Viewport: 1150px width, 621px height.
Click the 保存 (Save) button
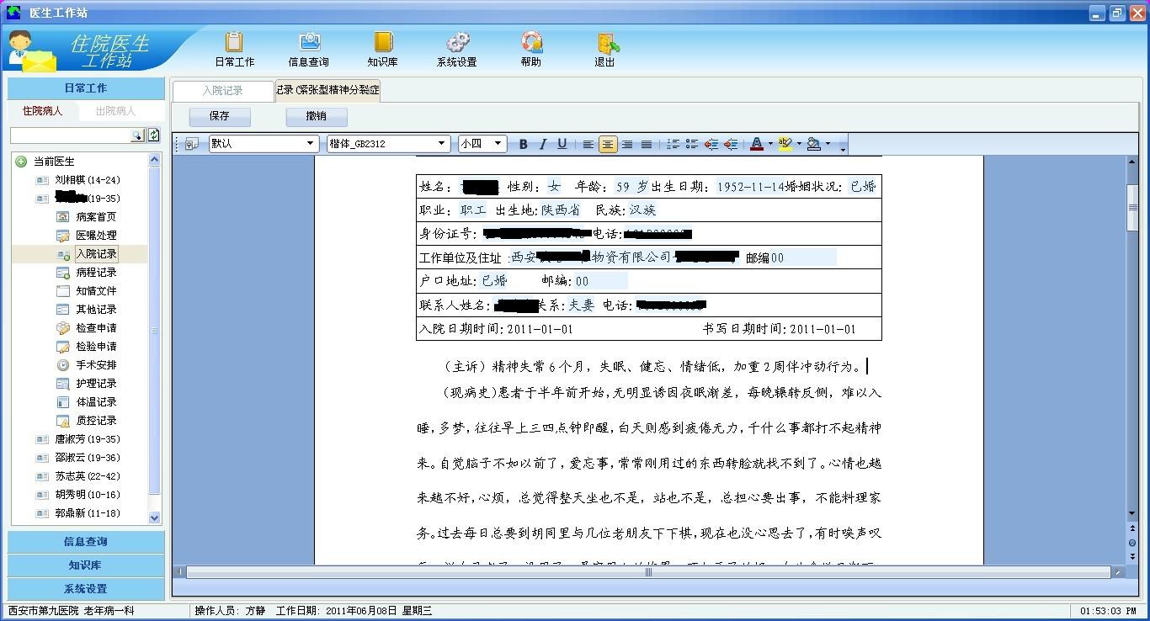click(x=219, y=116)
